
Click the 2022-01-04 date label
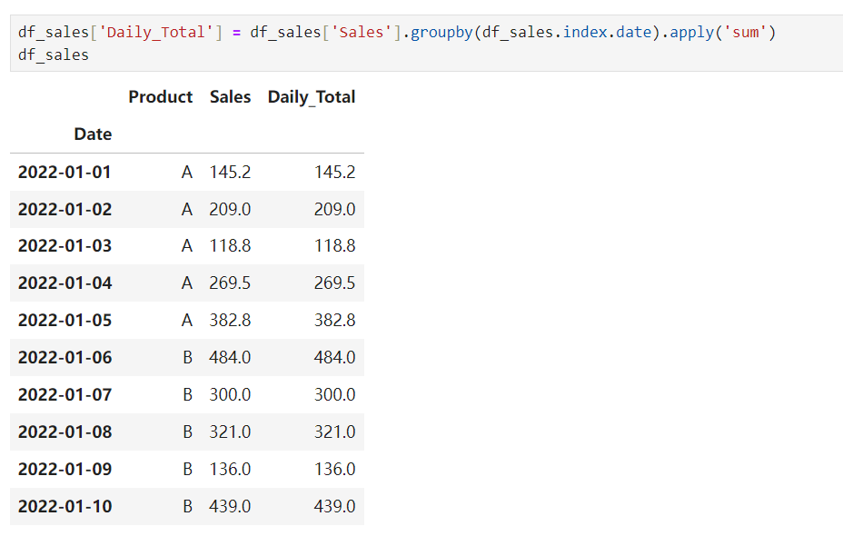(x=64, y=283)
